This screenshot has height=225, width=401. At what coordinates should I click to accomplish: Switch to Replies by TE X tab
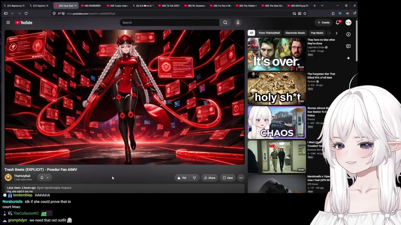click(x=14, y=6)
